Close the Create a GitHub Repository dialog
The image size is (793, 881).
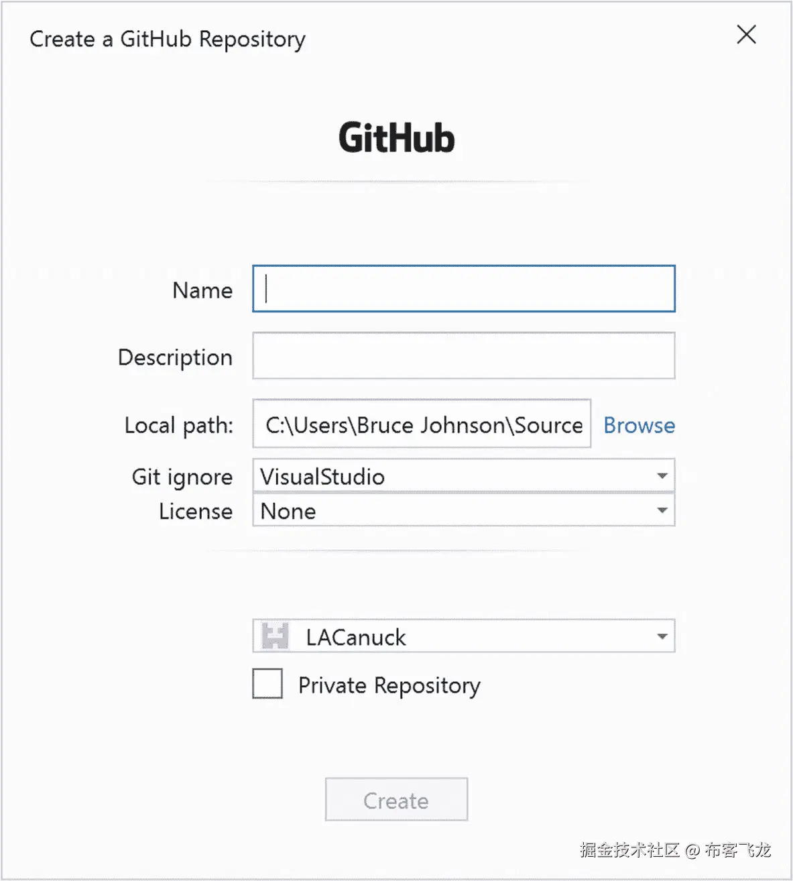[746, 35]
